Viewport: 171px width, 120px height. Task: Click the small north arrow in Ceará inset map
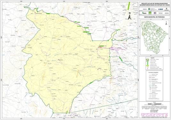point(166,23)
